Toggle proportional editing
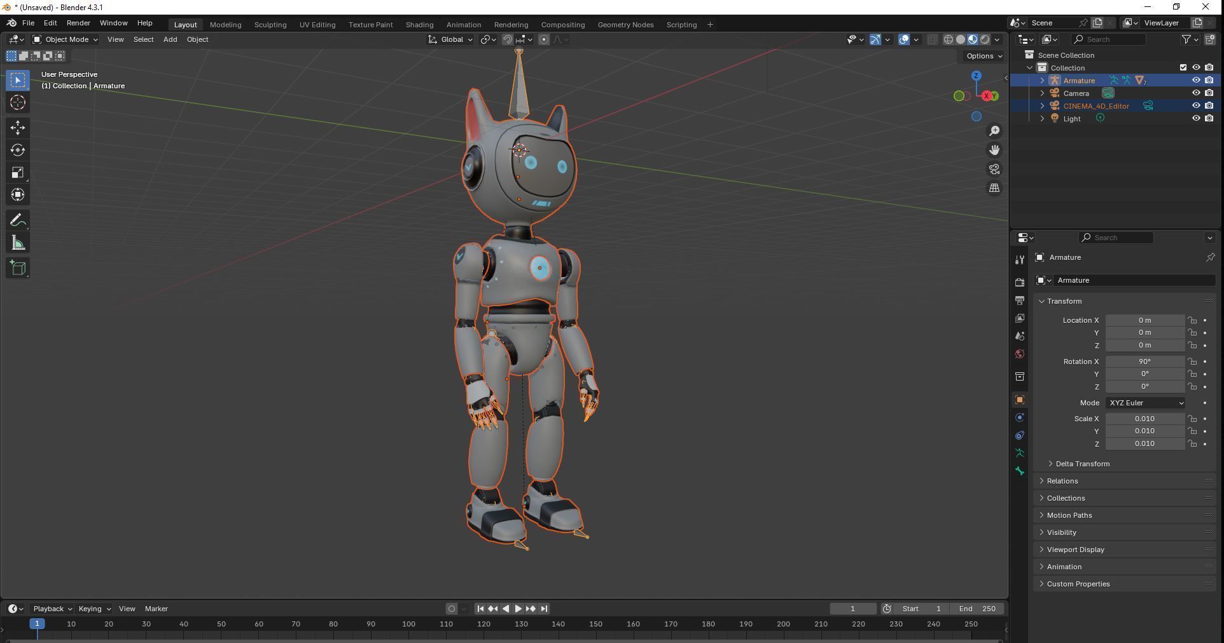This screenshot has width=1224, height=643. point(543,39)
